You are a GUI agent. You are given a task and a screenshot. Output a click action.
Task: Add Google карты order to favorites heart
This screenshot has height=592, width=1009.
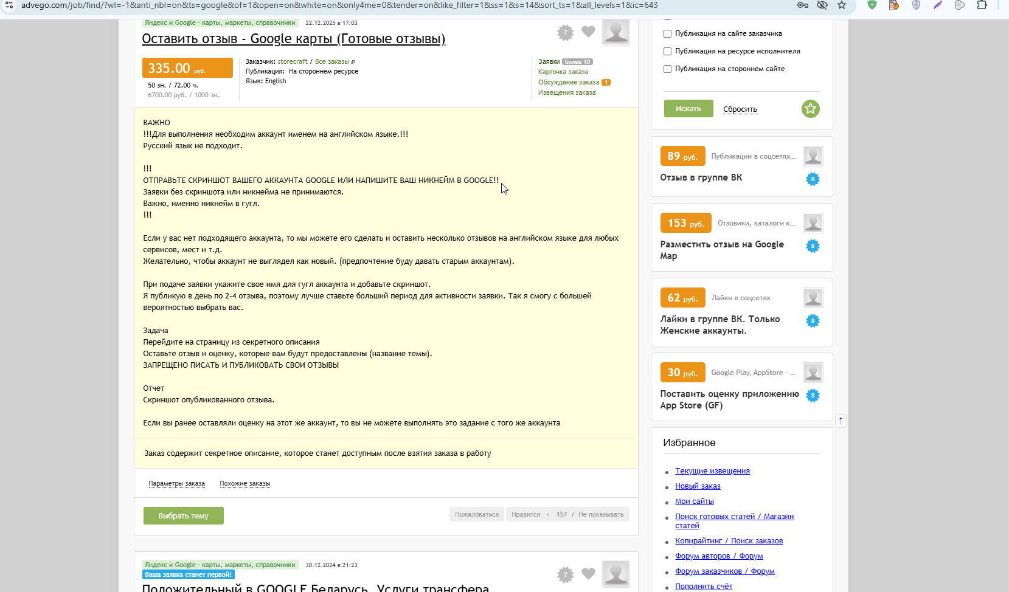click(588, 32)
